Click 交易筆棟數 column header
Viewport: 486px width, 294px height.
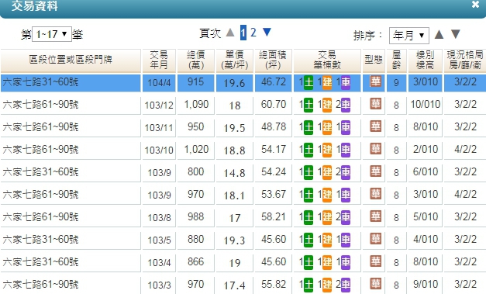click(x=327, y=61)
